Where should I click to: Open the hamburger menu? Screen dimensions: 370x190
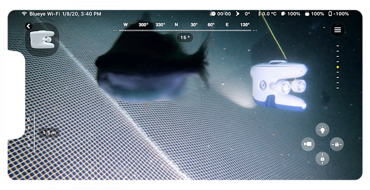[x=338, y=30]
